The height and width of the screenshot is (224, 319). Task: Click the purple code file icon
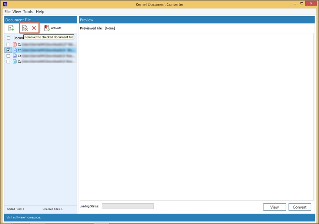15,56
